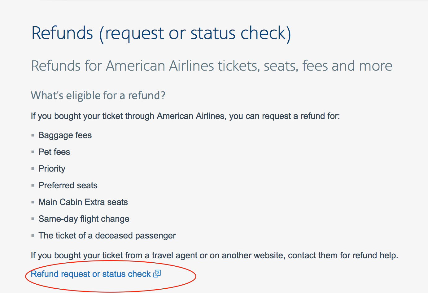The image size is (428, 293).
Task: Select the Main Cabin Extra seats item
Action: tap(83, 202)
